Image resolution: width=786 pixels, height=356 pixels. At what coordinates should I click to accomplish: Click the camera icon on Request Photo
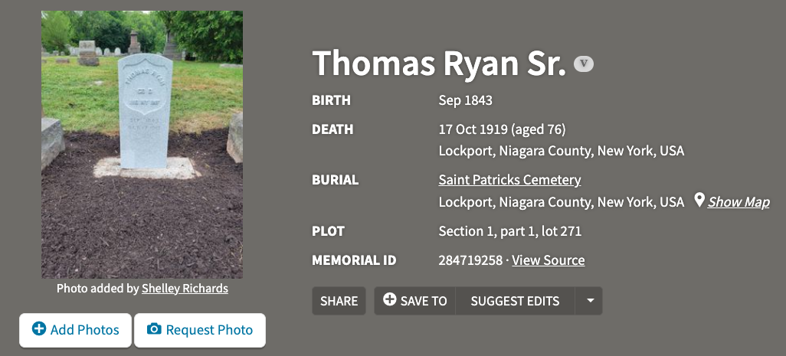tap(154, 329)
